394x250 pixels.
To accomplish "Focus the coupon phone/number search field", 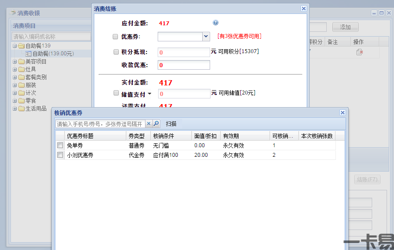I will click(x=100, y=124).
